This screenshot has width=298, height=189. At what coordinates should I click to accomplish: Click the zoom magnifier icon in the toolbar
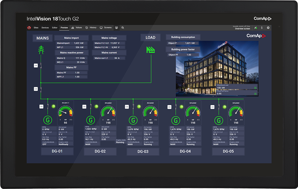tap(123, 28)
